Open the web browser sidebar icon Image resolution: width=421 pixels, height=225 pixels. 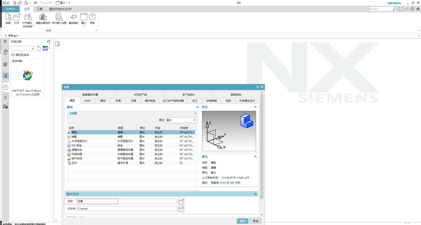coord(6,76)
